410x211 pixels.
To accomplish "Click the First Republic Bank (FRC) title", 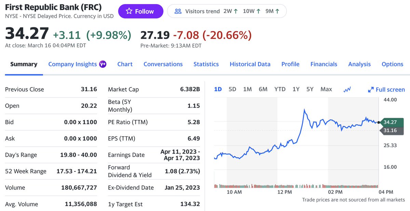I will click(x=53, y=7).
